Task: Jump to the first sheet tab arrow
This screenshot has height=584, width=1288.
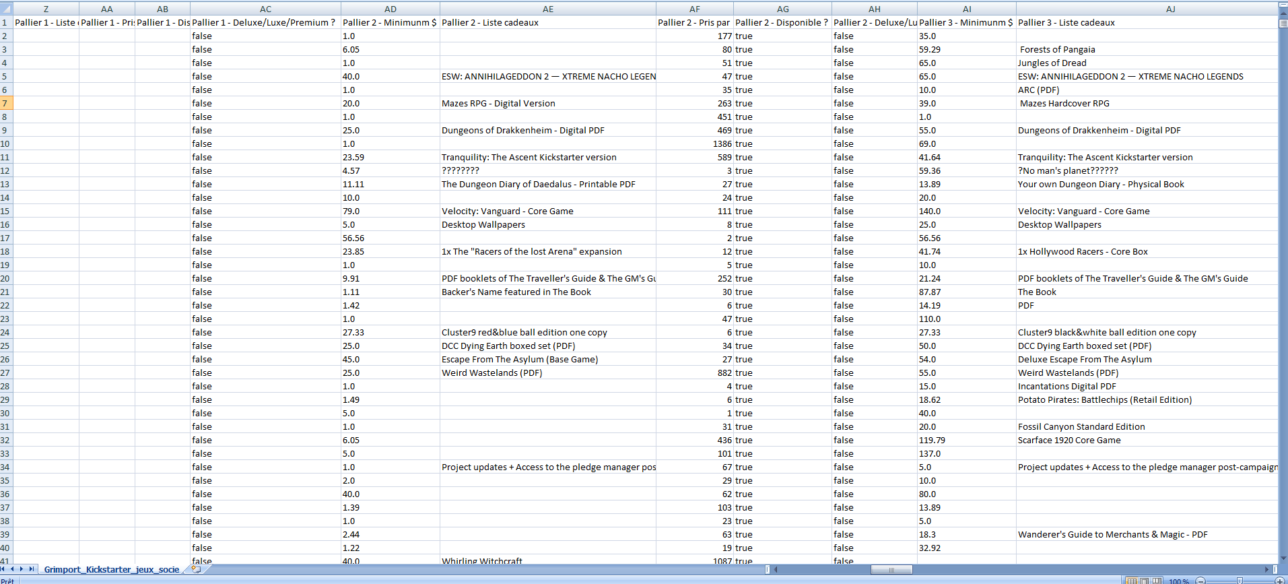Action: pyautogui.click(x=3, y=569)
